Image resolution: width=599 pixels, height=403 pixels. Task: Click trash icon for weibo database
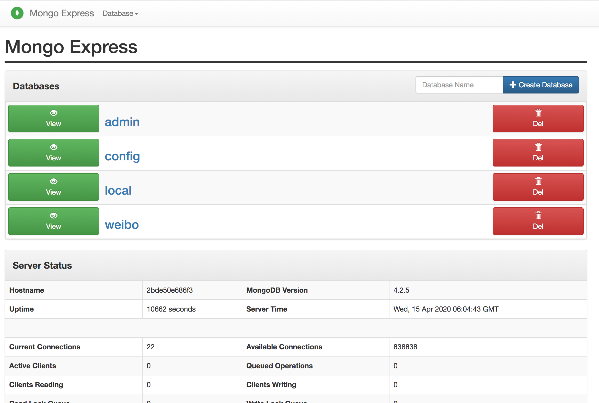tap(538, 215)
